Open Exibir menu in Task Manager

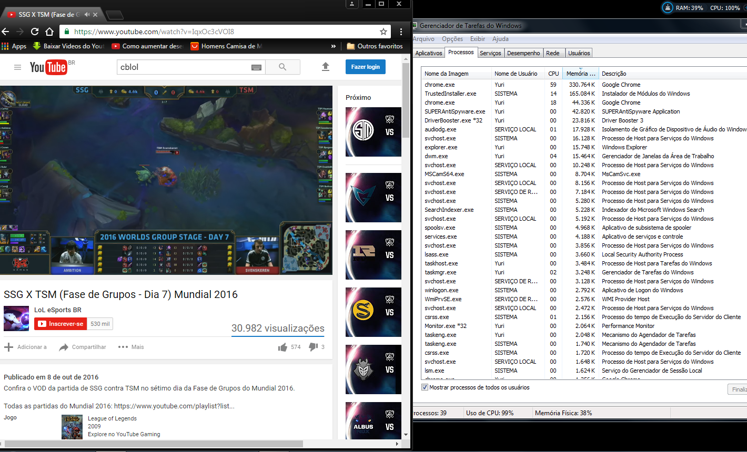[478, 39]
